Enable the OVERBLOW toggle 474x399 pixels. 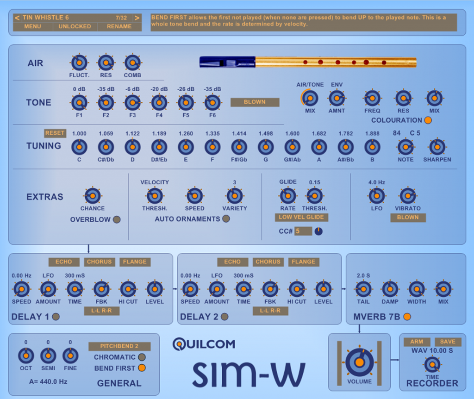[x=117, y=219]
